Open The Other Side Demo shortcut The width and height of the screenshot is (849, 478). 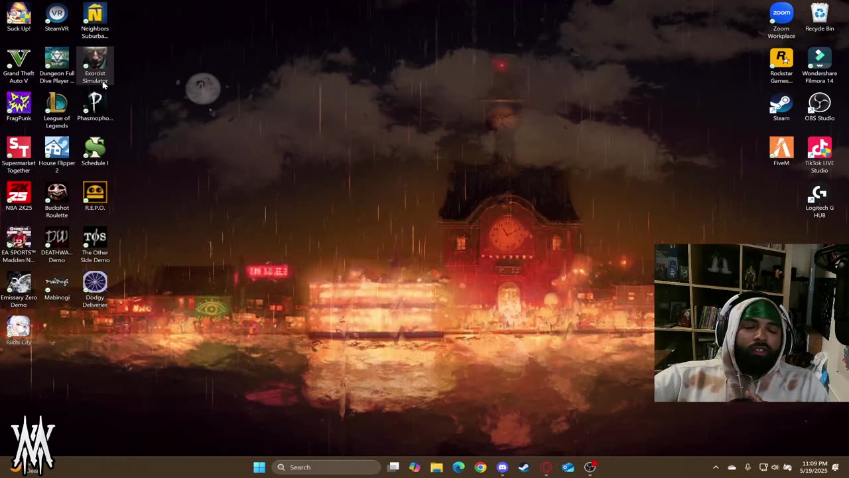95,245
